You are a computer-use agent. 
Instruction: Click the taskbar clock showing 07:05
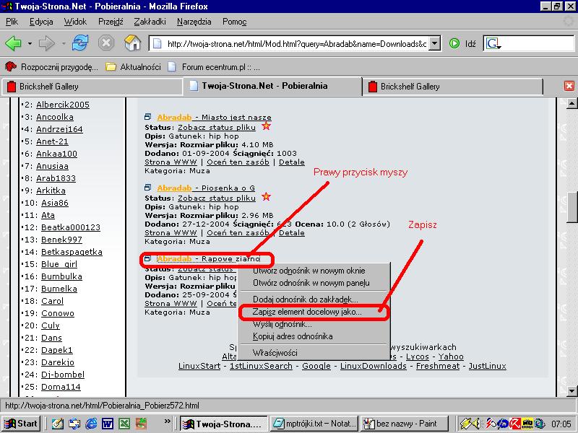[561, 424]
